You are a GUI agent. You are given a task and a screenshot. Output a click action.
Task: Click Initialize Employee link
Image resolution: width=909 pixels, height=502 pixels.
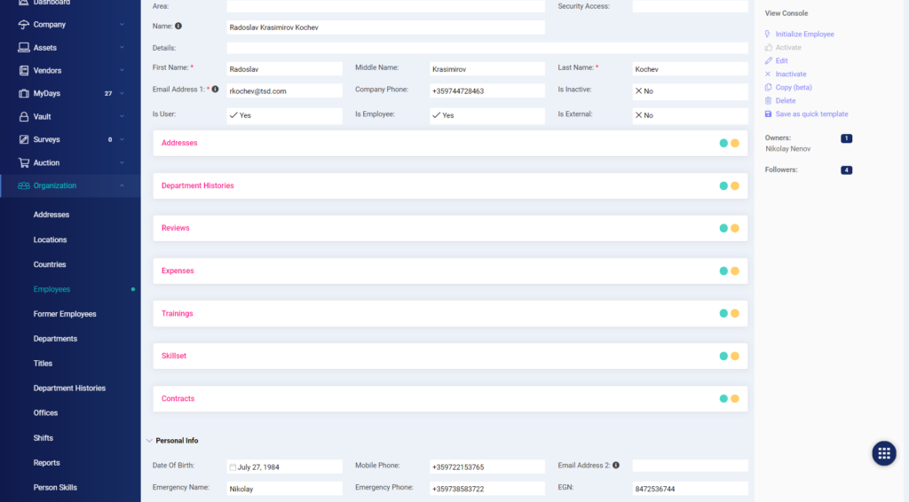[804, 34]
